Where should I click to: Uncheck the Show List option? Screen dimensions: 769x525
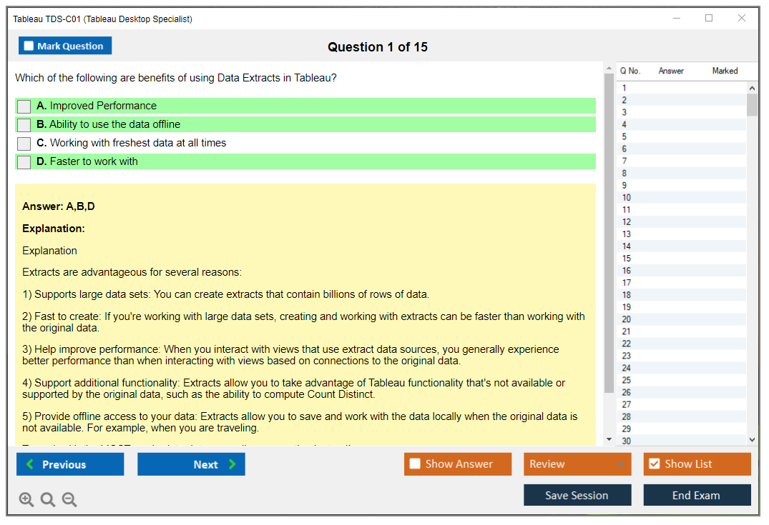[x=654, y=464]
